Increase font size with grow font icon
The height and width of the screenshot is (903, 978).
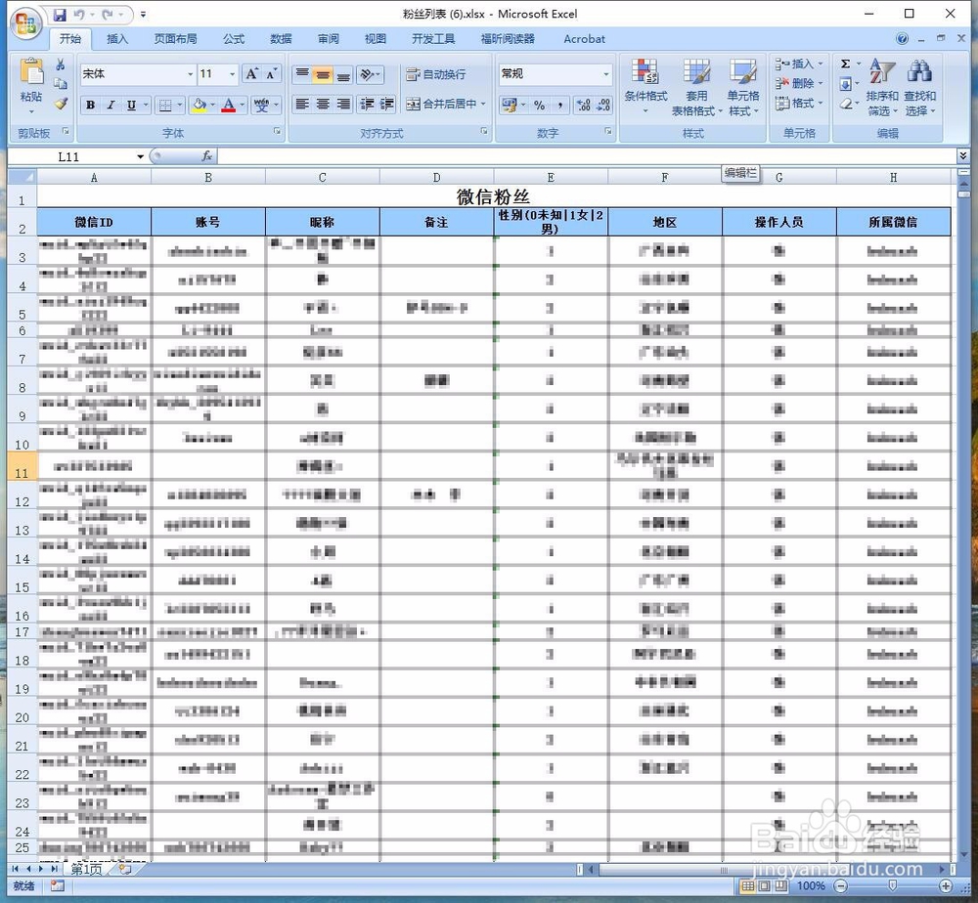pos(251,74)
